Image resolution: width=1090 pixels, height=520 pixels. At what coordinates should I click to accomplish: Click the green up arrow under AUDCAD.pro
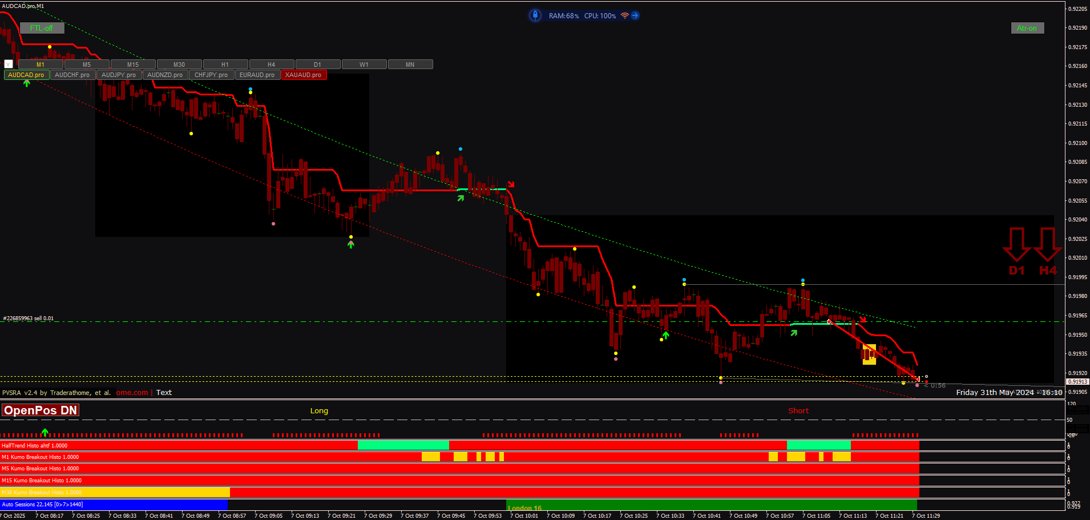pyautogui.click(x=26, y=83)
